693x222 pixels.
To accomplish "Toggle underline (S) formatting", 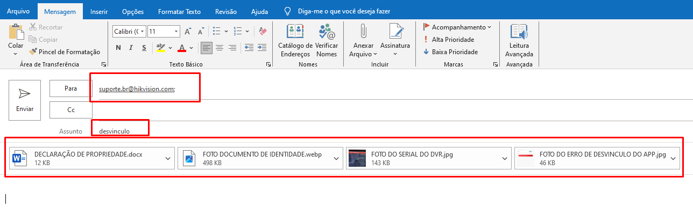I will click(x=144, y=48).
